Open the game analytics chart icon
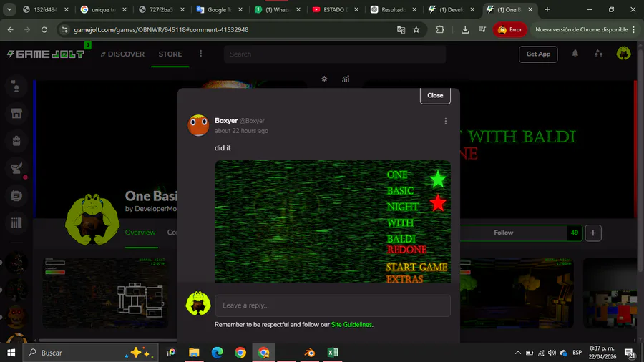Screen dimensions: 644x362 pyautogui.click(x=346, y=79)
